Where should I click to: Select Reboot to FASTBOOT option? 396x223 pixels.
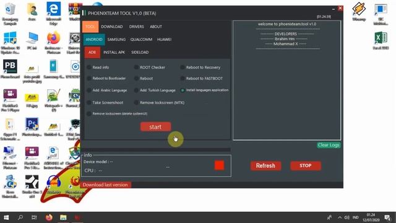pos(202,79)
